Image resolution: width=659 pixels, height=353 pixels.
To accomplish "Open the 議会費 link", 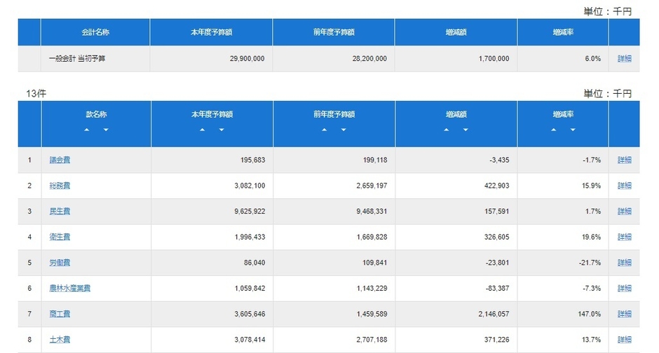I will tap(60, 160).
